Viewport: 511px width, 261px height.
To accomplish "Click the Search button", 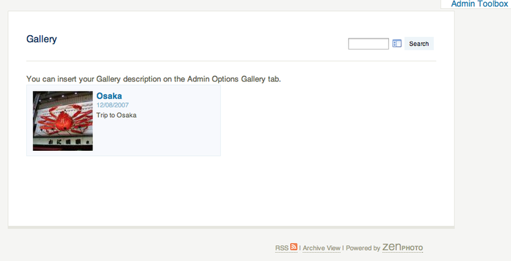I will click(418, 43).
